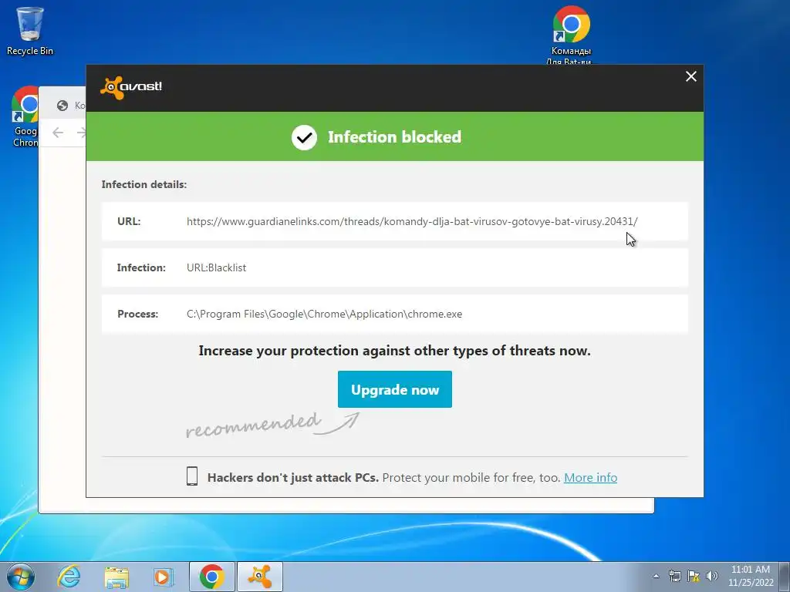Open the More info link

590,477
